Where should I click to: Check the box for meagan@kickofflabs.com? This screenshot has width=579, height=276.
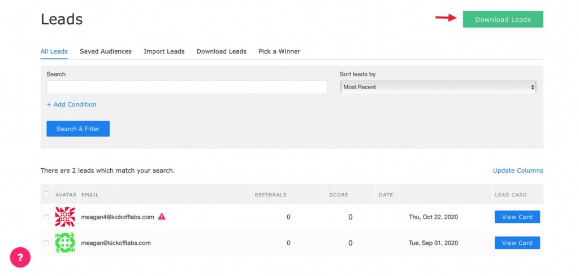46,243
